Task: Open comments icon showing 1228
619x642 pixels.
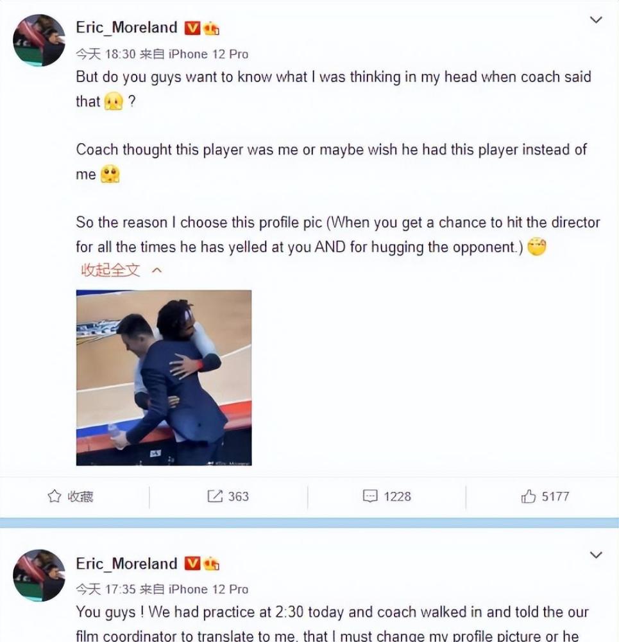Action: [x=387, y=496]
